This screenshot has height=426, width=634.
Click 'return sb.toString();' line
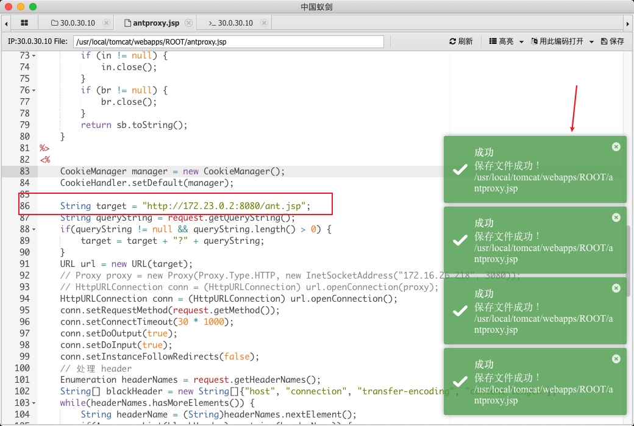(134, 125)
